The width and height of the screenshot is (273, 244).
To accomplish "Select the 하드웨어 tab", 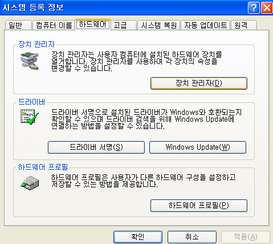I will tap(93, 25).
